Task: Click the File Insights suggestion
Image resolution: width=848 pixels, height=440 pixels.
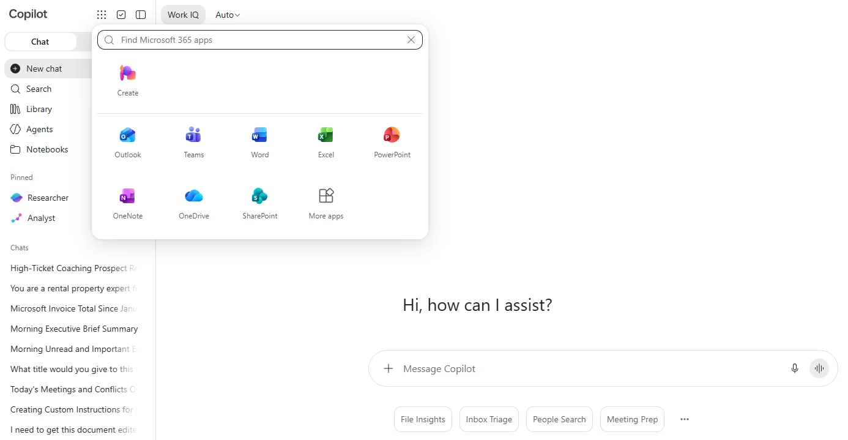Action: click(x=423, y=419)
